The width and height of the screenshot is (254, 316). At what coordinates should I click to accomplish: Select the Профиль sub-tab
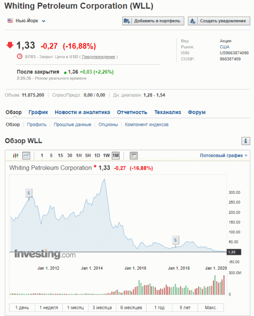37,124
